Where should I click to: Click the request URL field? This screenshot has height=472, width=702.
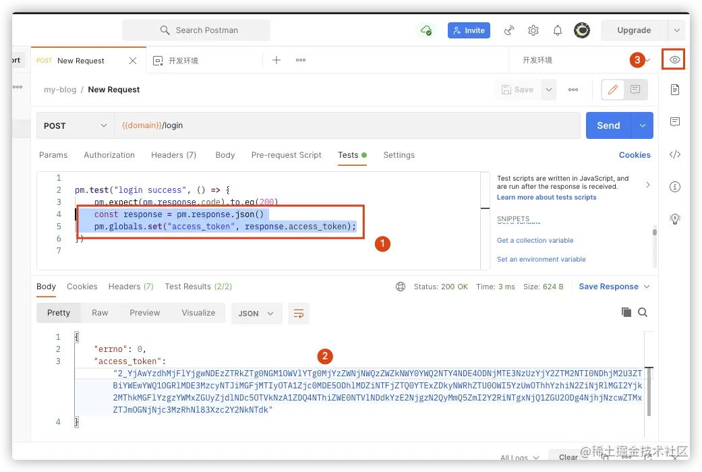tap(347, 125)
